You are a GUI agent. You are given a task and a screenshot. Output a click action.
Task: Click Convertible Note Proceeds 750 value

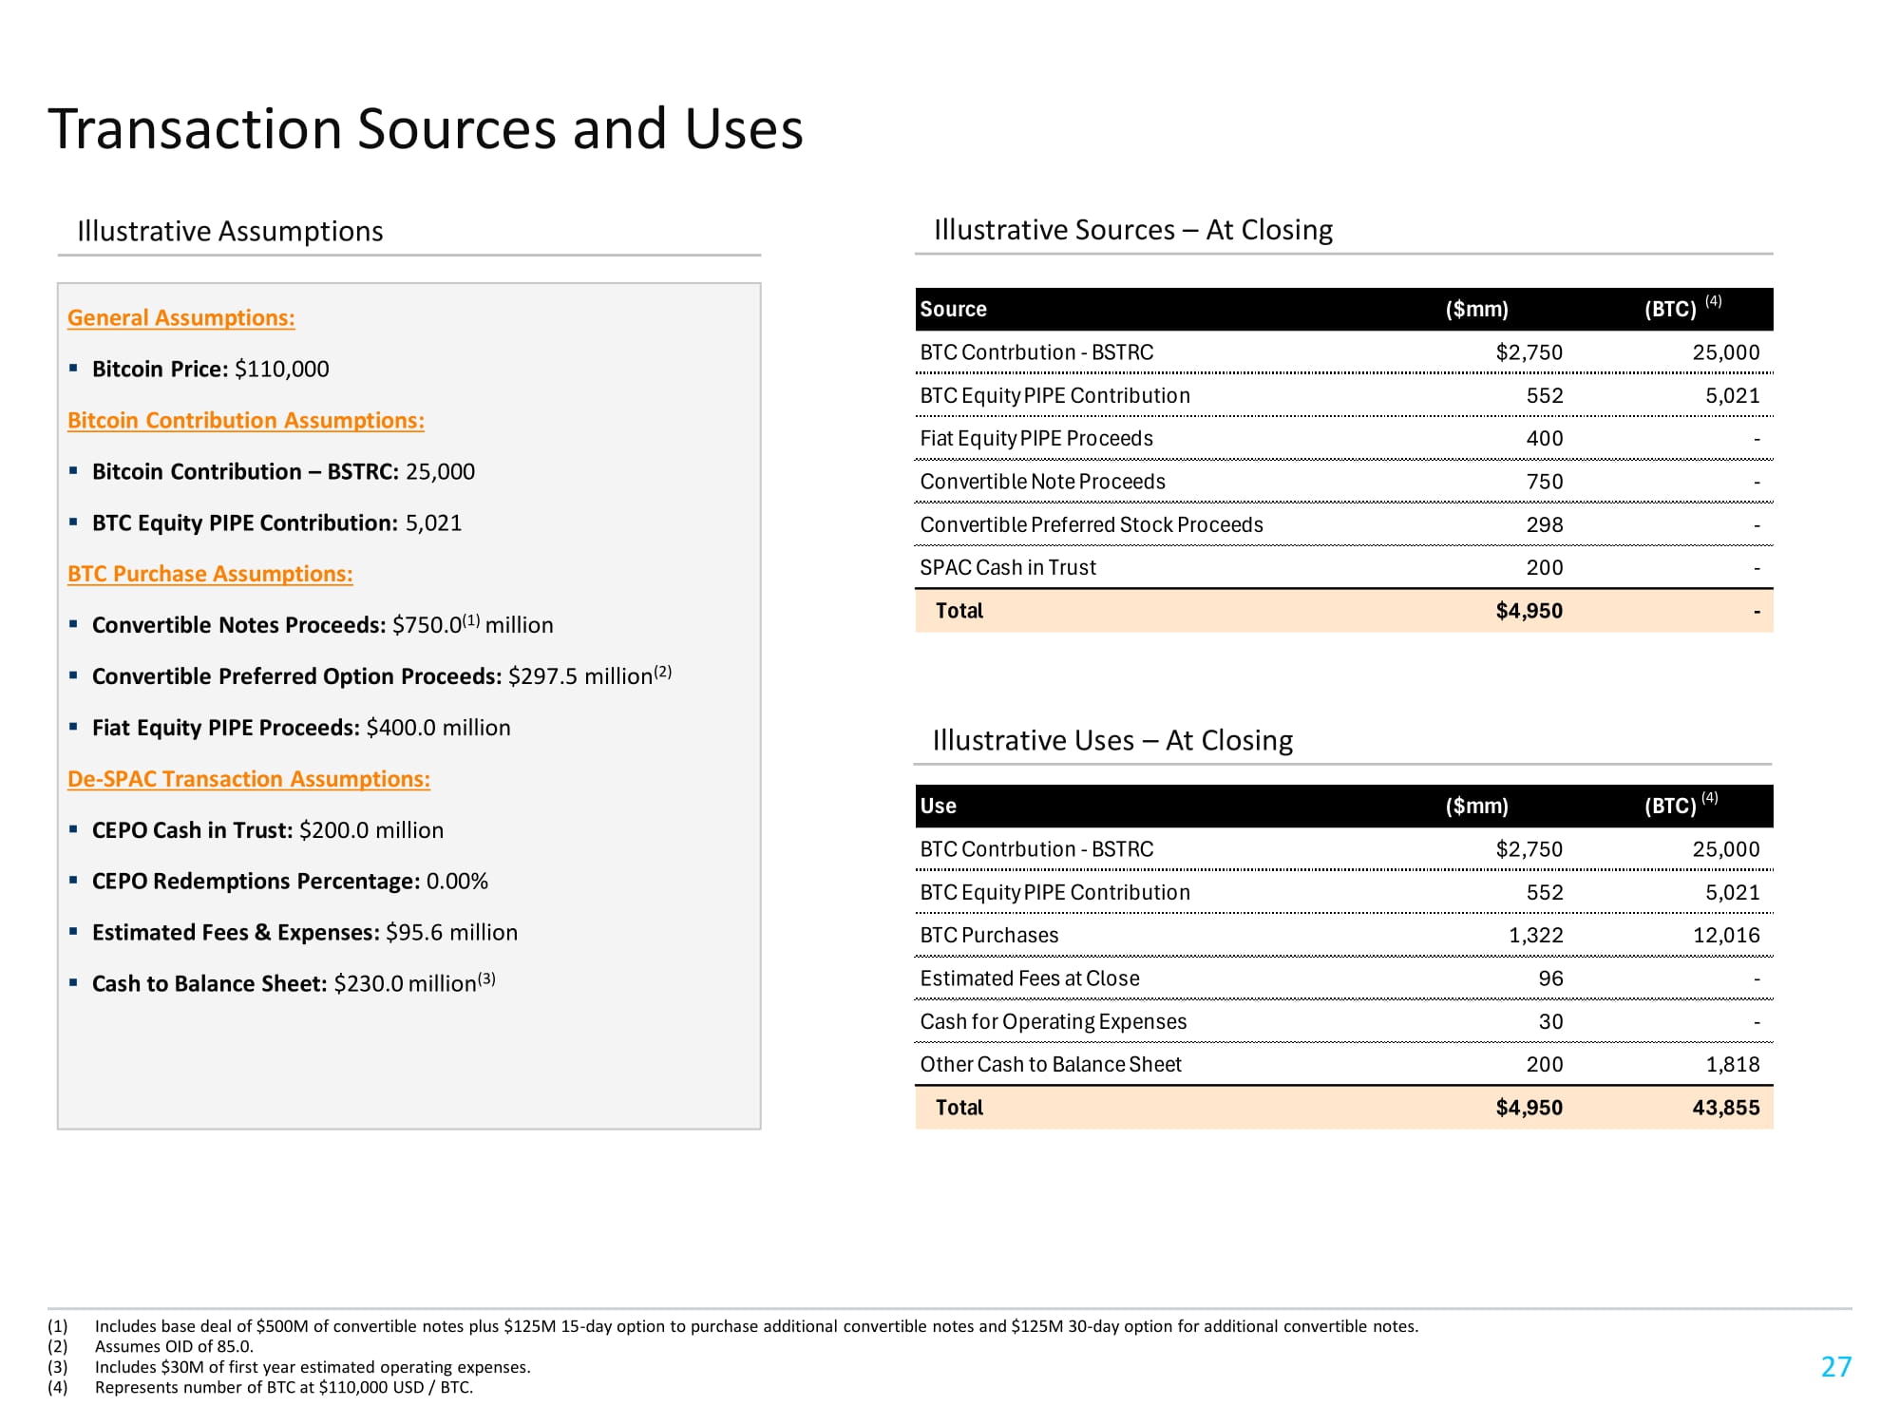[x=1544, y=483]
